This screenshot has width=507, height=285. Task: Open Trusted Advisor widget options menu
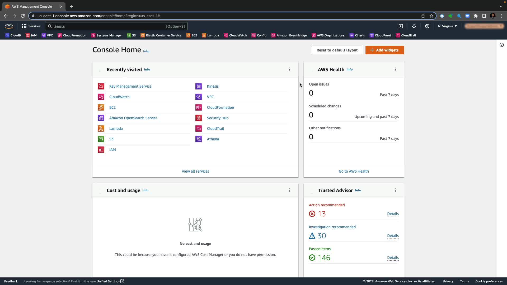click(395, 190)
